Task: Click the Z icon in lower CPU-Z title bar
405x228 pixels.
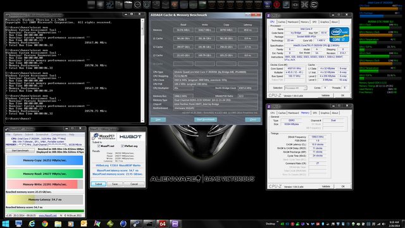Action: (x=268, y=106)
